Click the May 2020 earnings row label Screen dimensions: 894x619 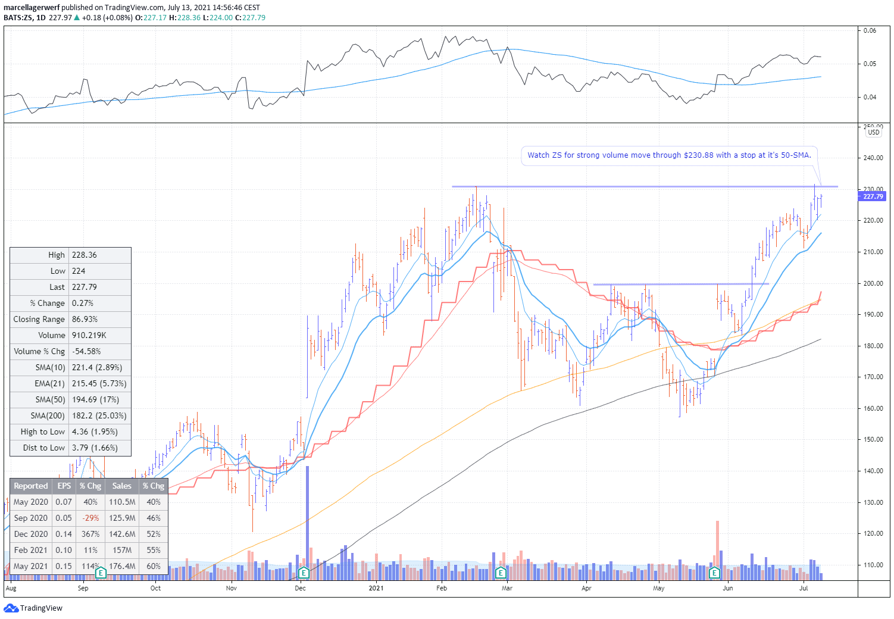pyautogui.click(x=31, y=502)
